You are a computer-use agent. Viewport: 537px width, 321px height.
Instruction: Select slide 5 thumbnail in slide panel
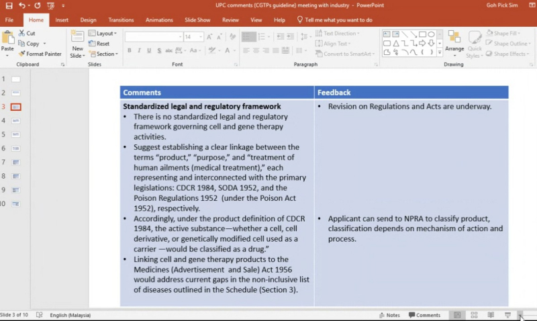[x=15, y=134]
